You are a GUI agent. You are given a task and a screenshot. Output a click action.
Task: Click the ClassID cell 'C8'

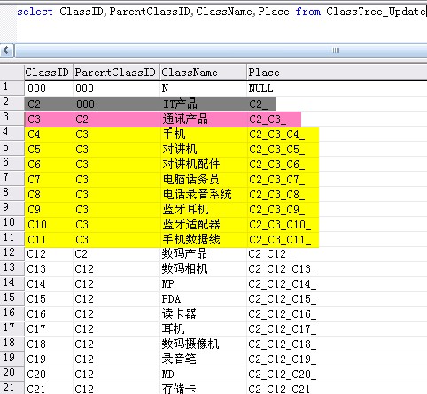coord(34,195)
